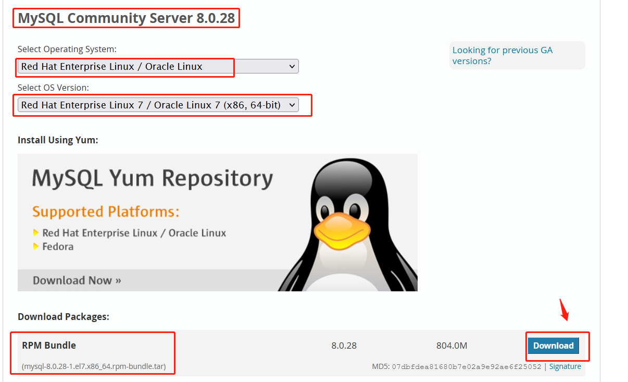The height and width of the screenshot is (382, 628).
Task: Click the 'Select OS Version:' label
Action: 53,88
